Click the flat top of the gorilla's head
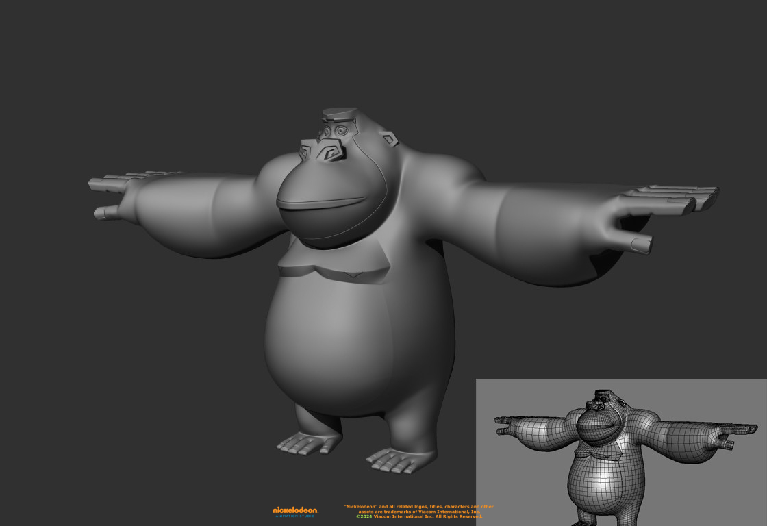The image size is (767, 526). tap(340, 112)
